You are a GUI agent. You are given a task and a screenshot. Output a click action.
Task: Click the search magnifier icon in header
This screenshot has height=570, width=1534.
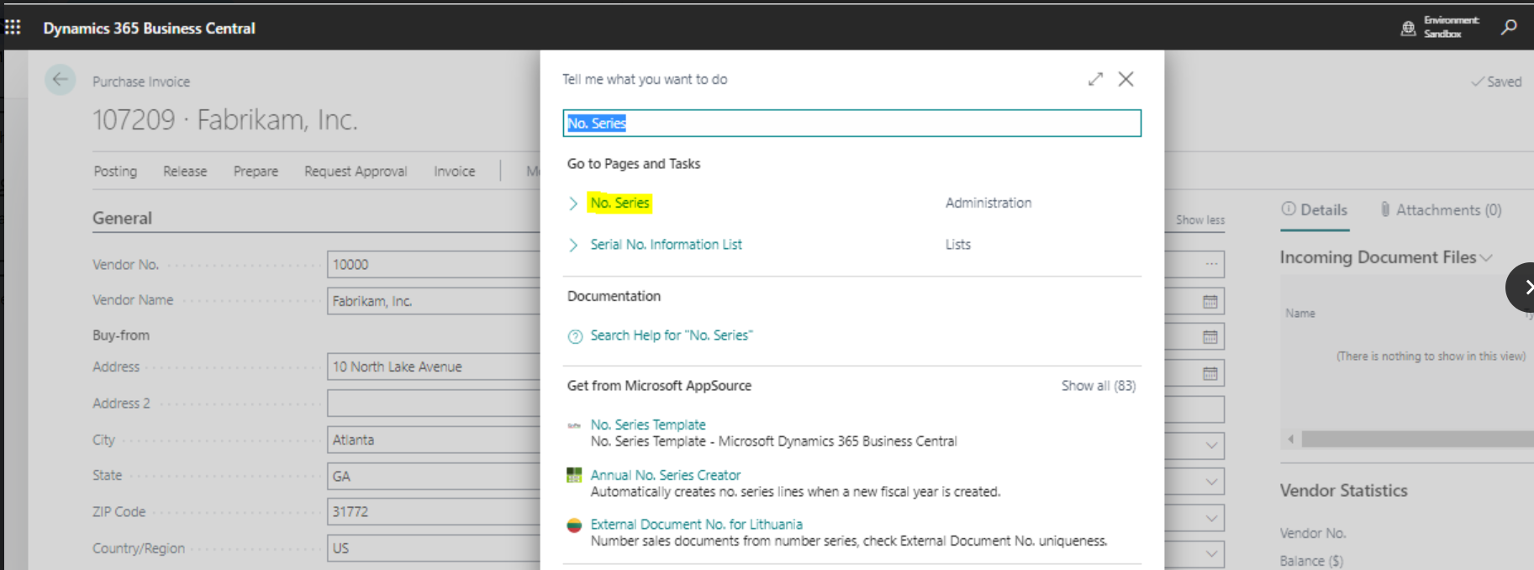coord(1509,27)
